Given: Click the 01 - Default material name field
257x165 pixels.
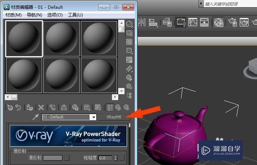Looking at the screenshot, I should point(66,117).
